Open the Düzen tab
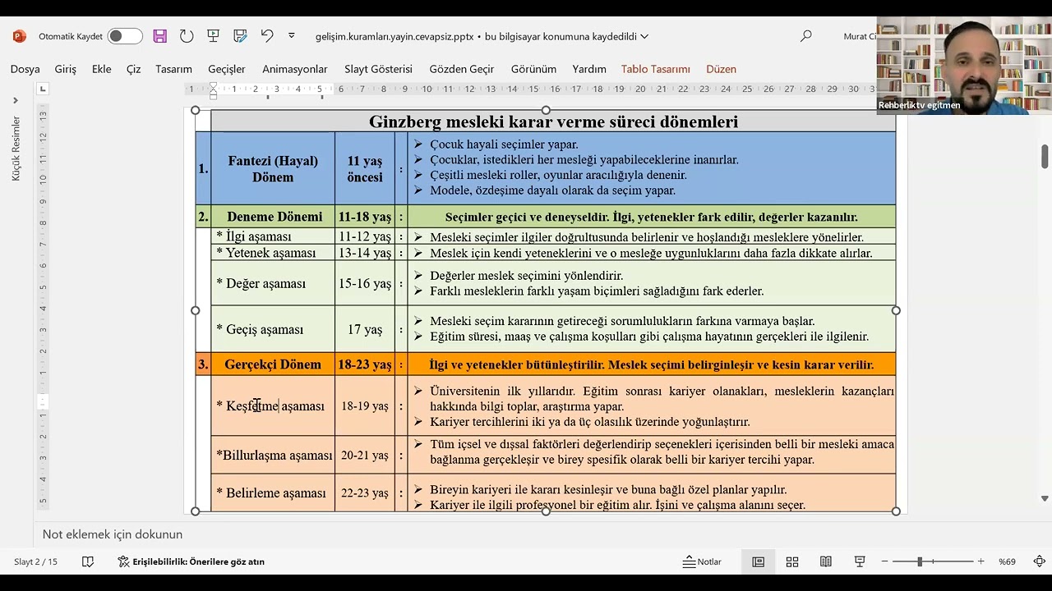 (721, 69)
